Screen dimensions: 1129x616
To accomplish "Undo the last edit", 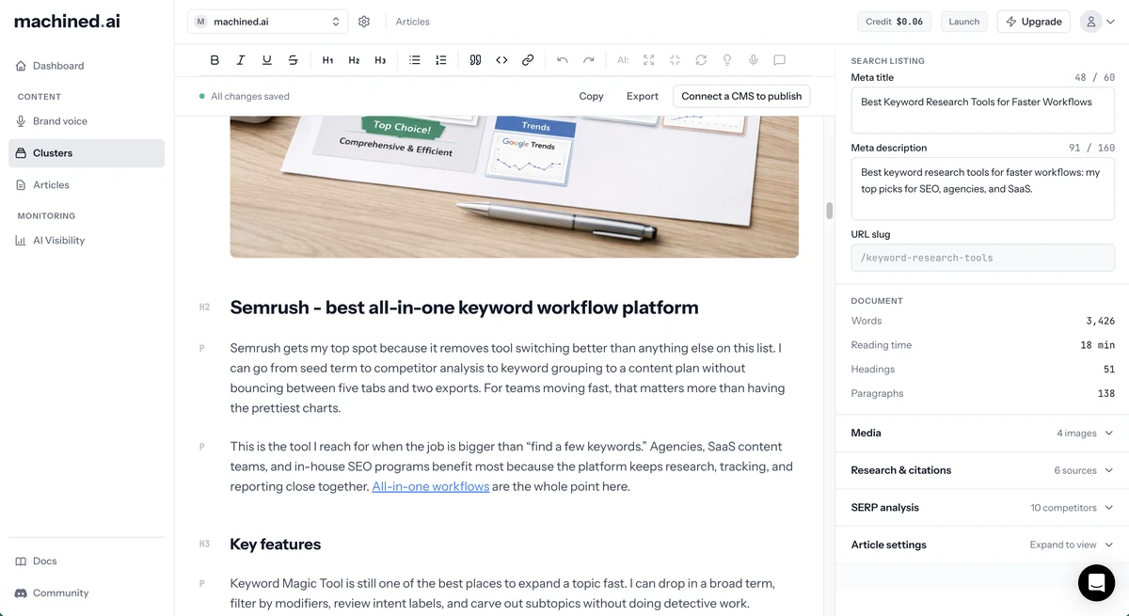I will pos(563,60).
